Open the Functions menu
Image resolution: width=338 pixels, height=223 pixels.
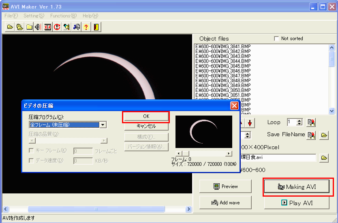pos(63,16)
